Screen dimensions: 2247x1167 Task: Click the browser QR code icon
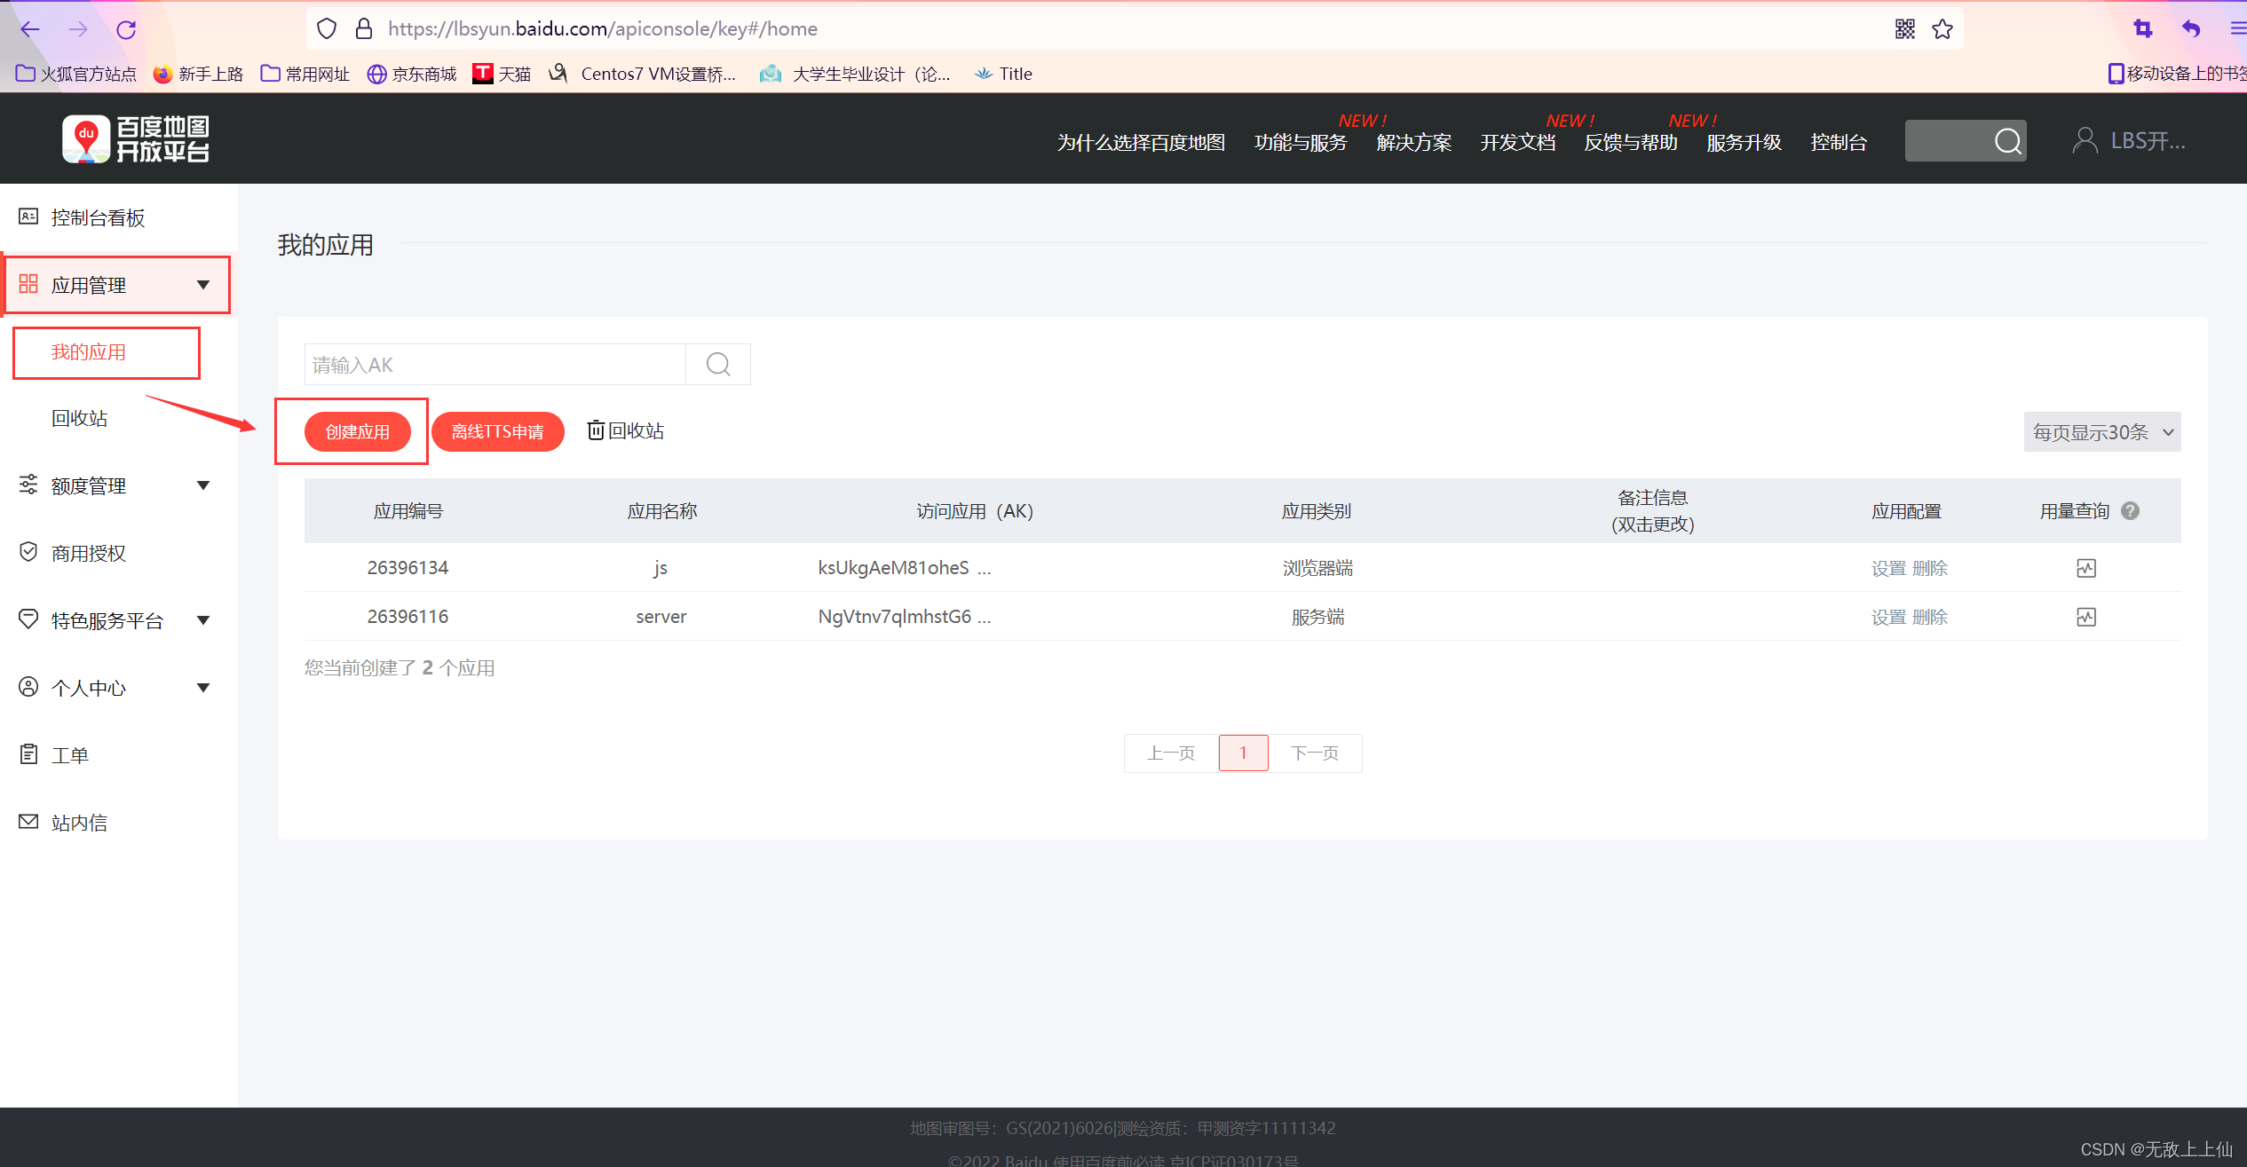(1904, 29)
